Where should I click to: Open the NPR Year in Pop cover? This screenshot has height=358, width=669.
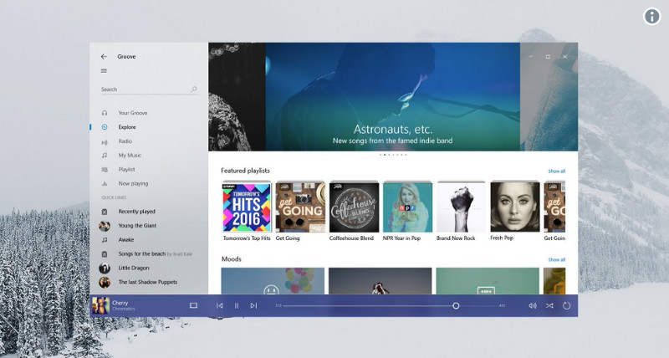[407, 207]
